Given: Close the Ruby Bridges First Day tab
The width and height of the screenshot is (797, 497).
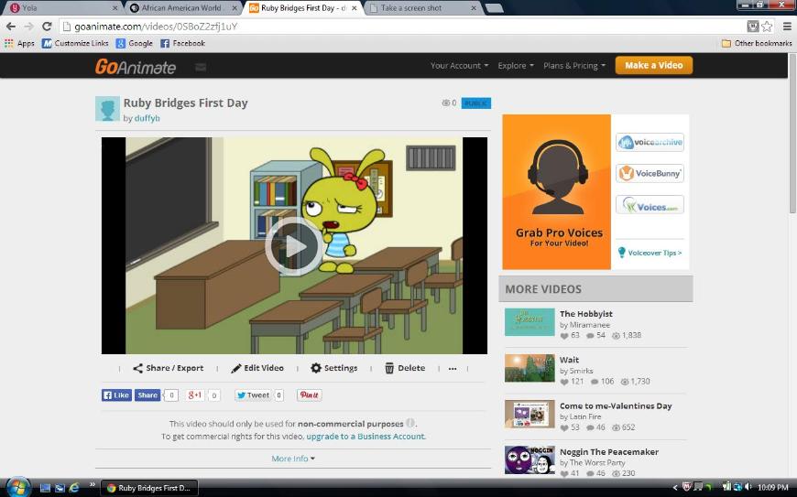Looking at the screenshot, I should (355, 8).
